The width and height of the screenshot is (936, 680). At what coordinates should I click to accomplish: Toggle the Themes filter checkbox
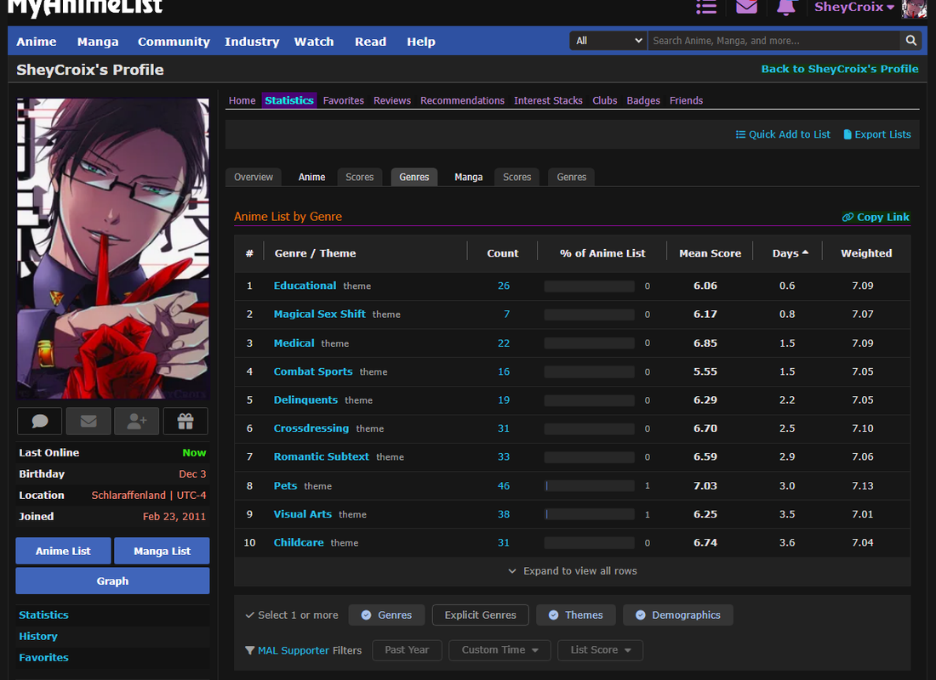(575, 615)
